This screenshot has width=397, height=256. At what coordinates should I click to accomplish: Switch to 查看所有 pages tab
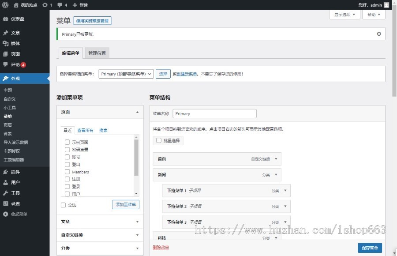point(85,130)
